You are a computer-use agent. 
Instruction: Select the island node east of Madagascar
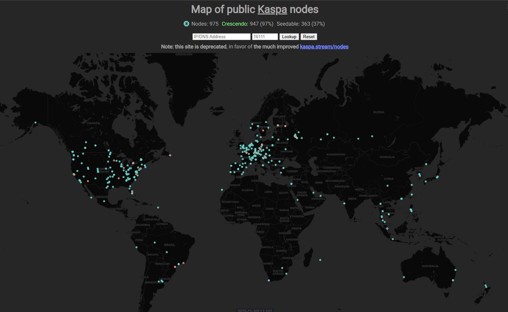point(320,260)
